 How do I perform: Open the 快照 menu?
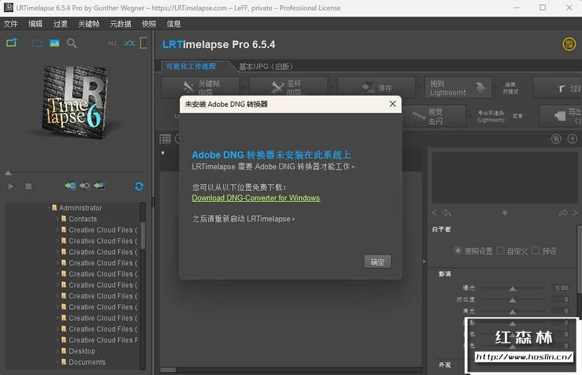click(x=149, y=24)
